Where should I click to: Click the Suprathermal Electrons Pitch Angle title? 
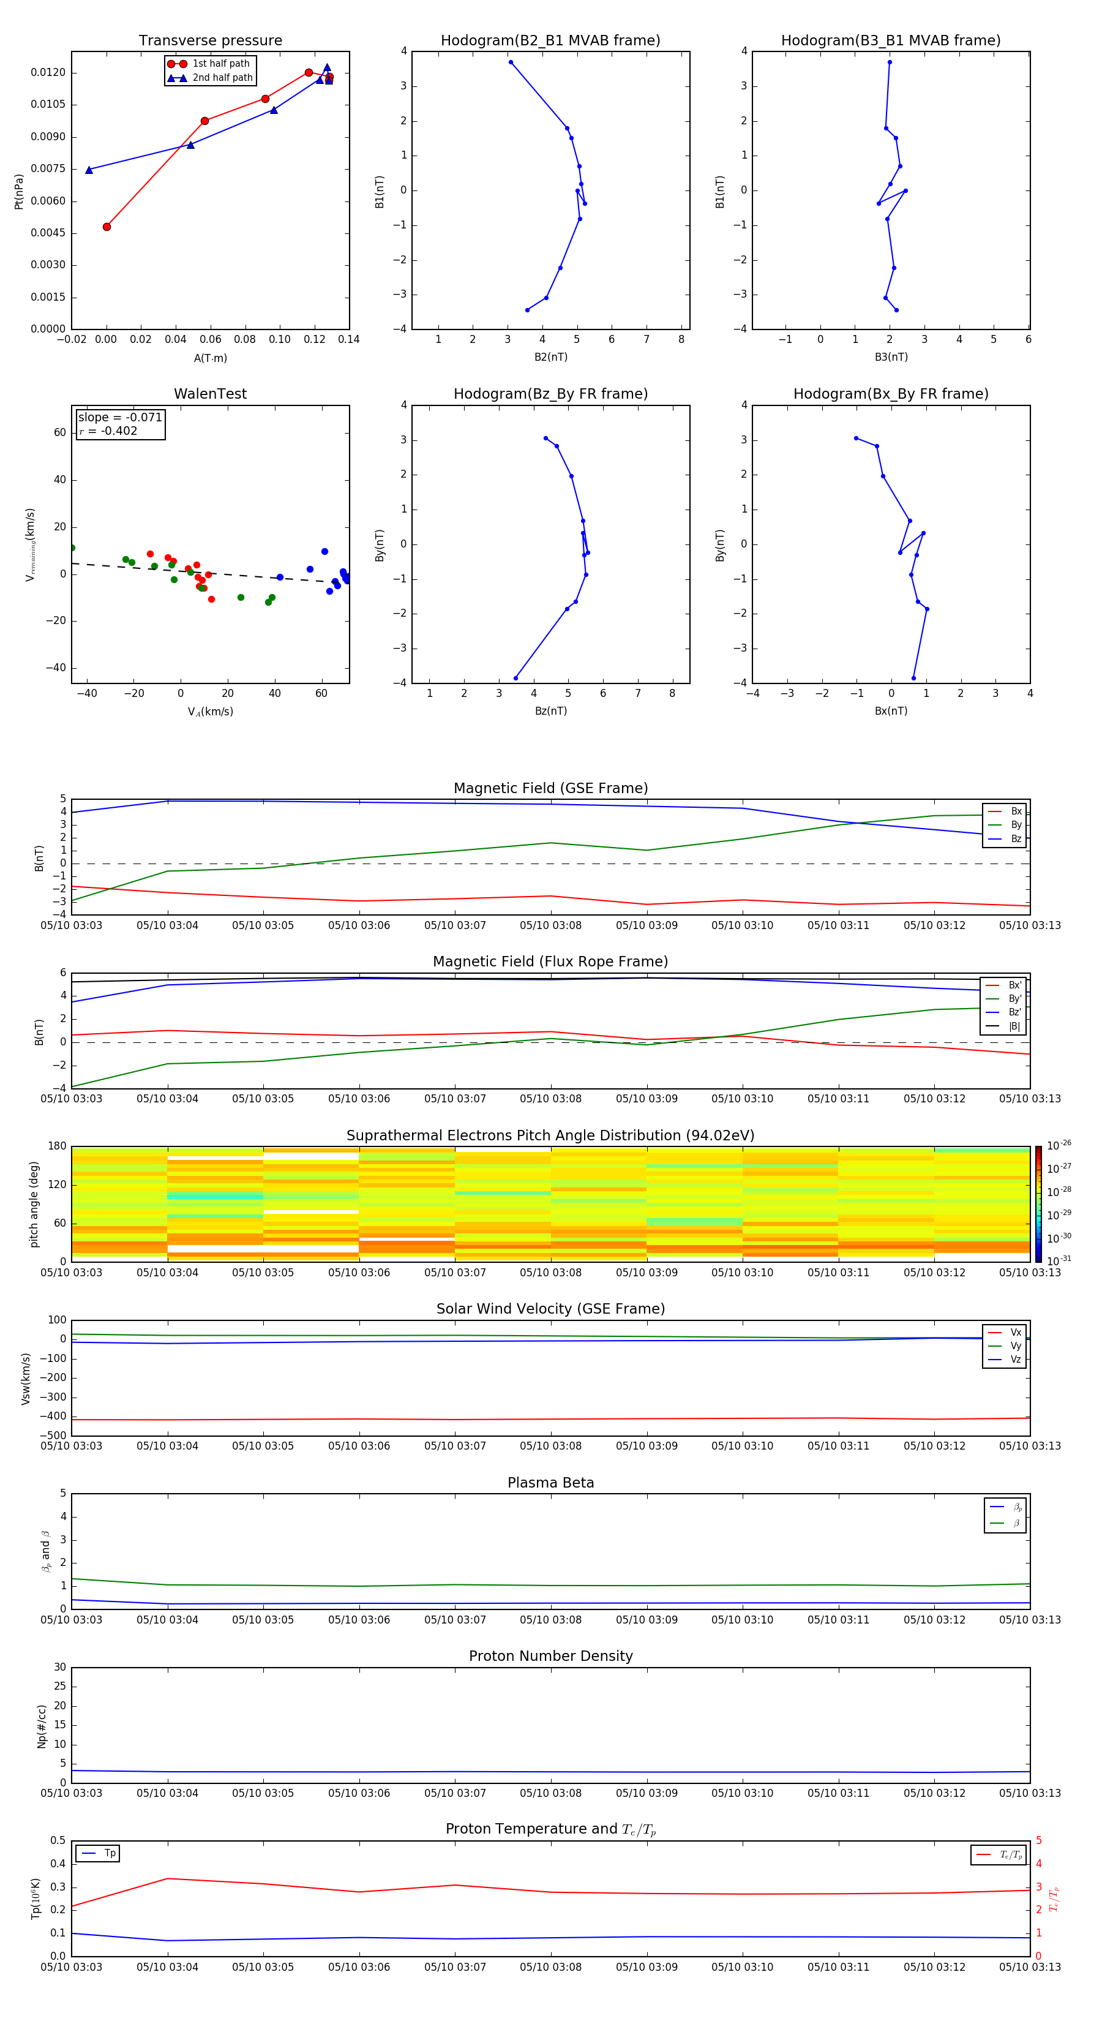[550, 1136]
